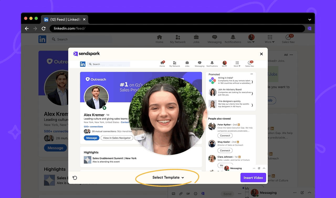Viewport: 336px width, 198px height.
Task: Expand Me dropdown inside the Sendspark preview
Action: click(224, 64)
